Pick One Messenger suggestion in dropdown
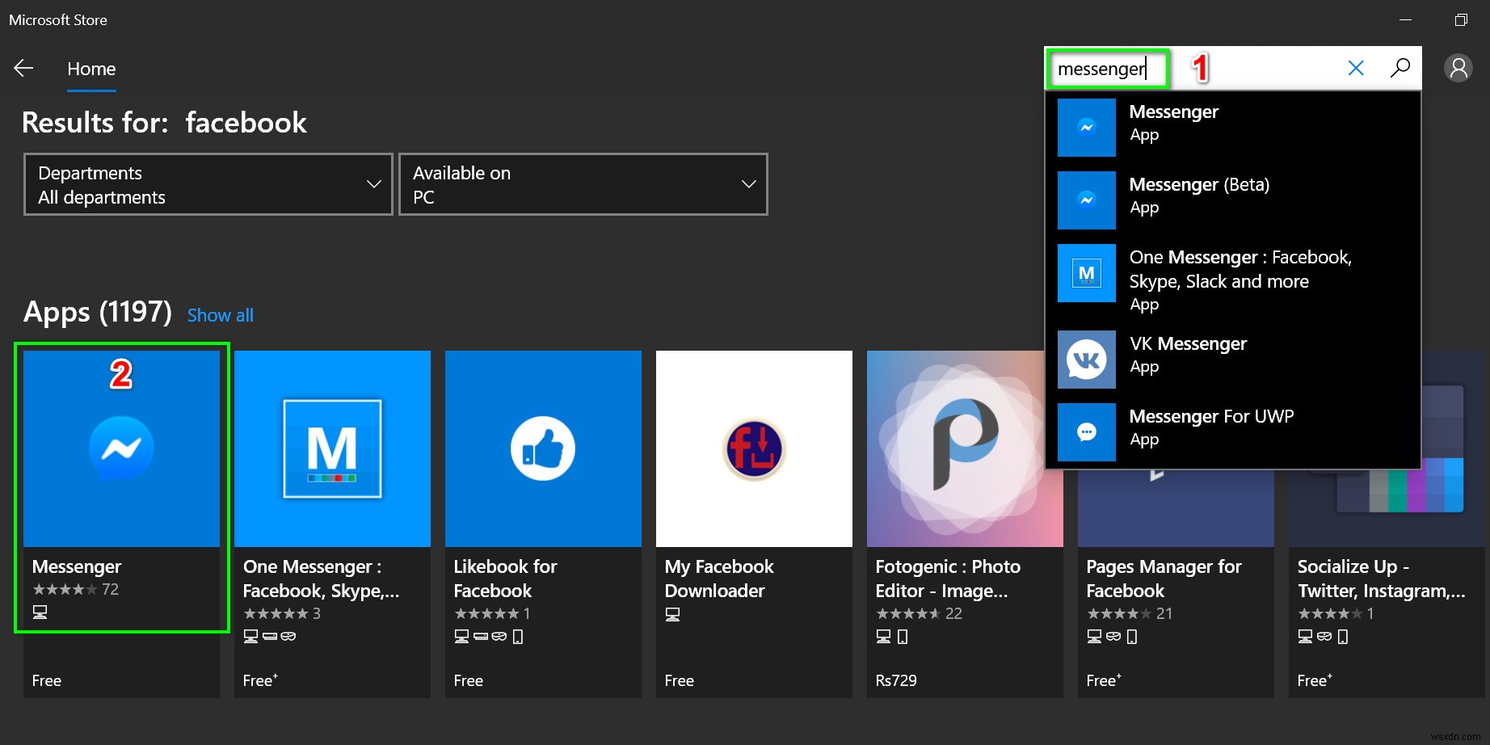The height and width of the screenshot is (745, 1490). 1240,280
